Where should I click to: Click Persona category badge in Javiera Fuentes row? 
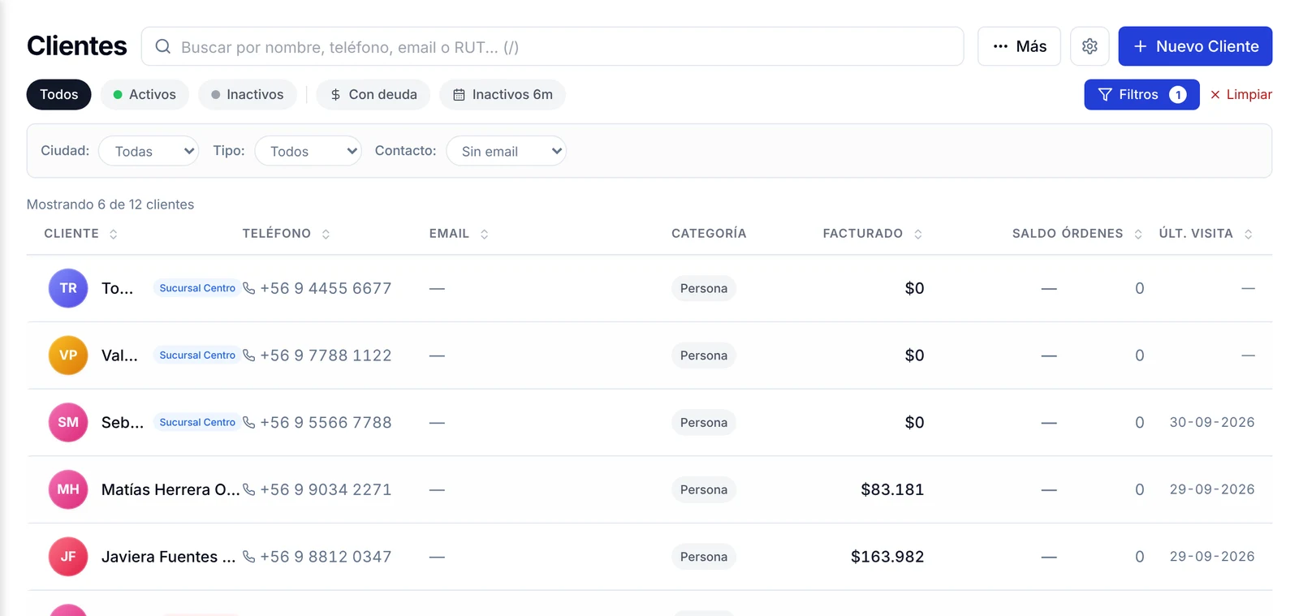[704, 557]
